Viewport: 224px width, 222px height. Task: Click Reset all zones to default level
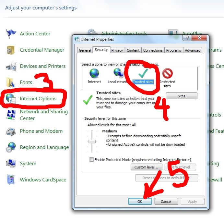click(x=167, y=178)
